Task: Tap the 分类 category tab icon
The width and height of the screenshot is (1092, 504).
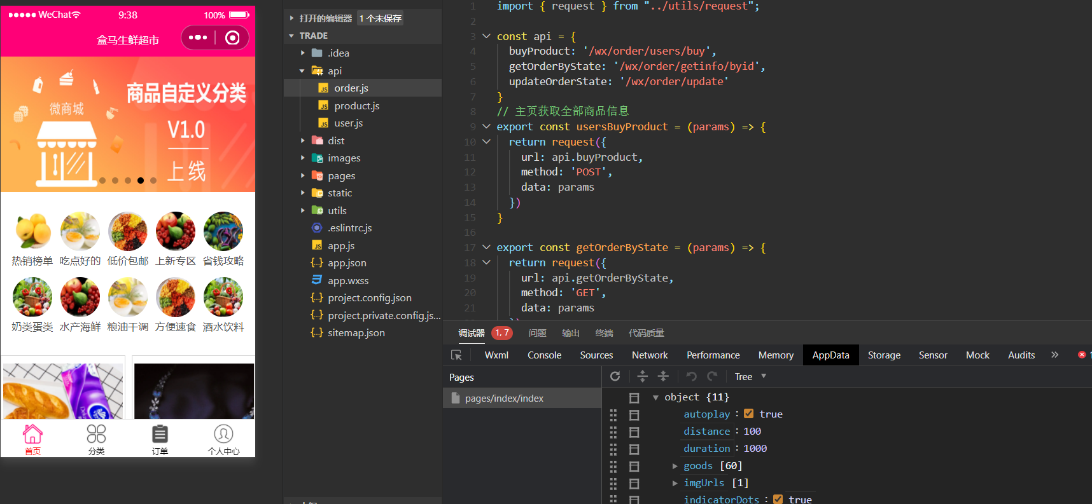Action: (x=96, y=434)
